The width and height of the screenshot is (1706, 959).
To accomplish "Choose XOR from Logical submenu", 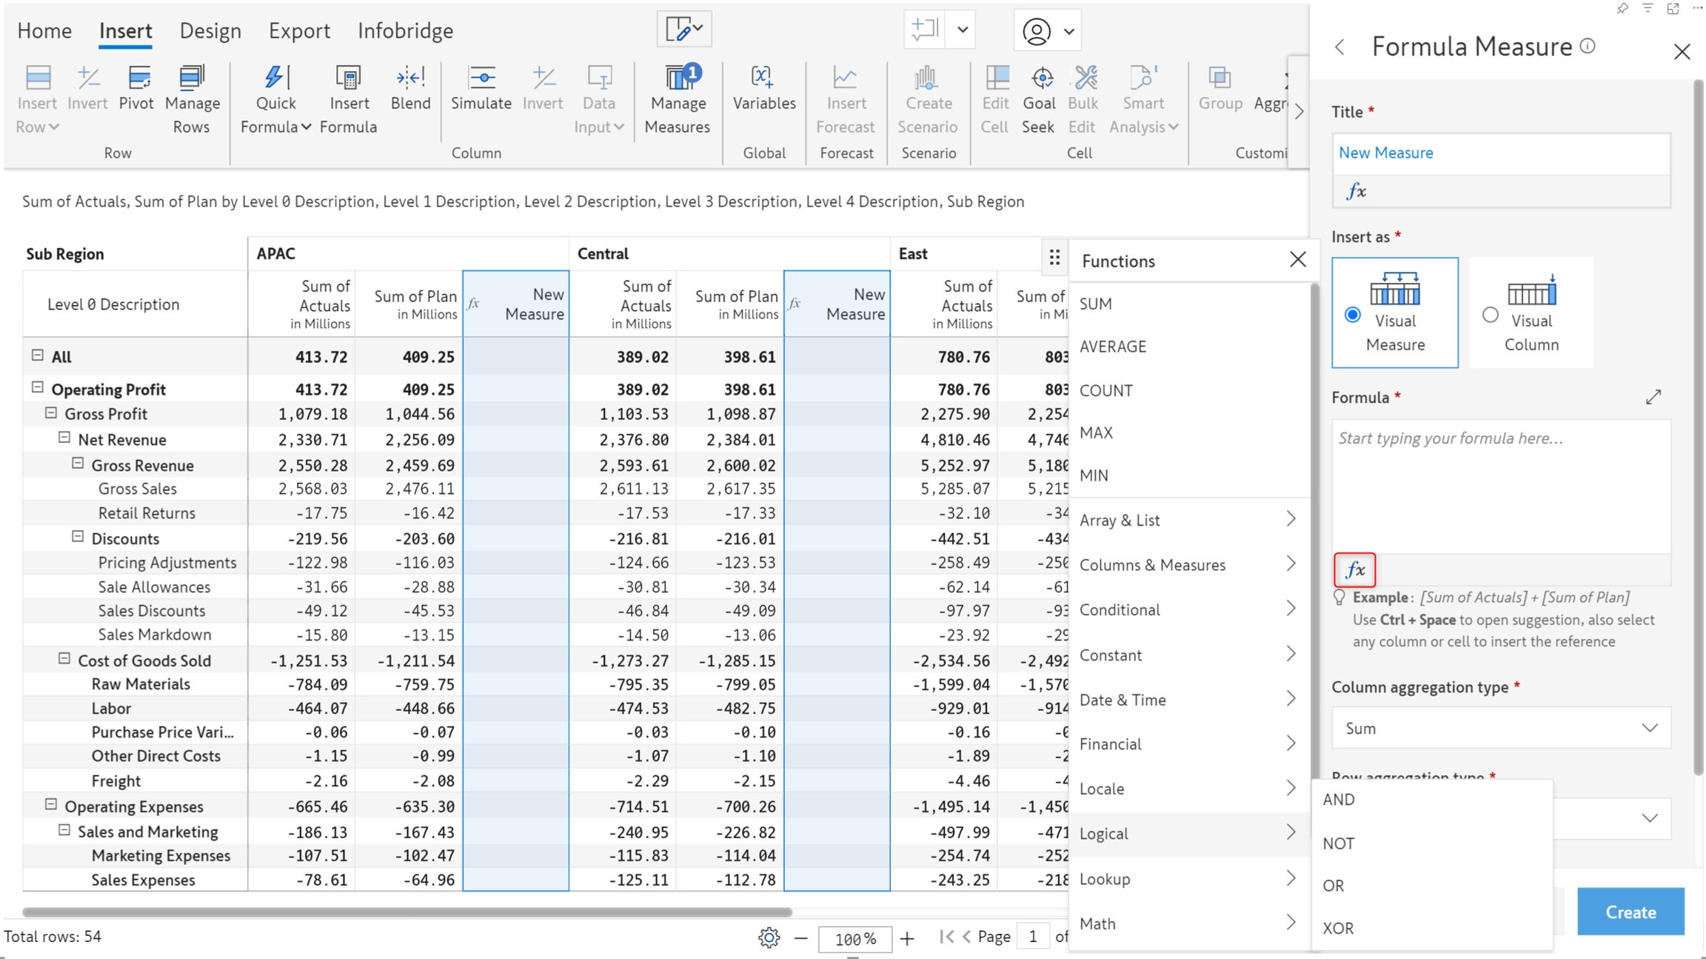I will [1338, 928].
